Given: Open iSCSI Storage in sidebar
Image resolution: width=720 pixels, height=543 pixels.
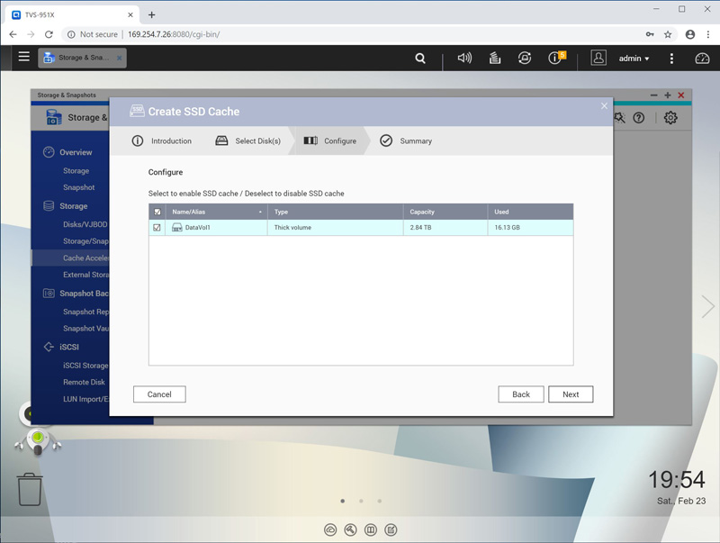Looking at the screenshot, I should (x=85, y=366).
